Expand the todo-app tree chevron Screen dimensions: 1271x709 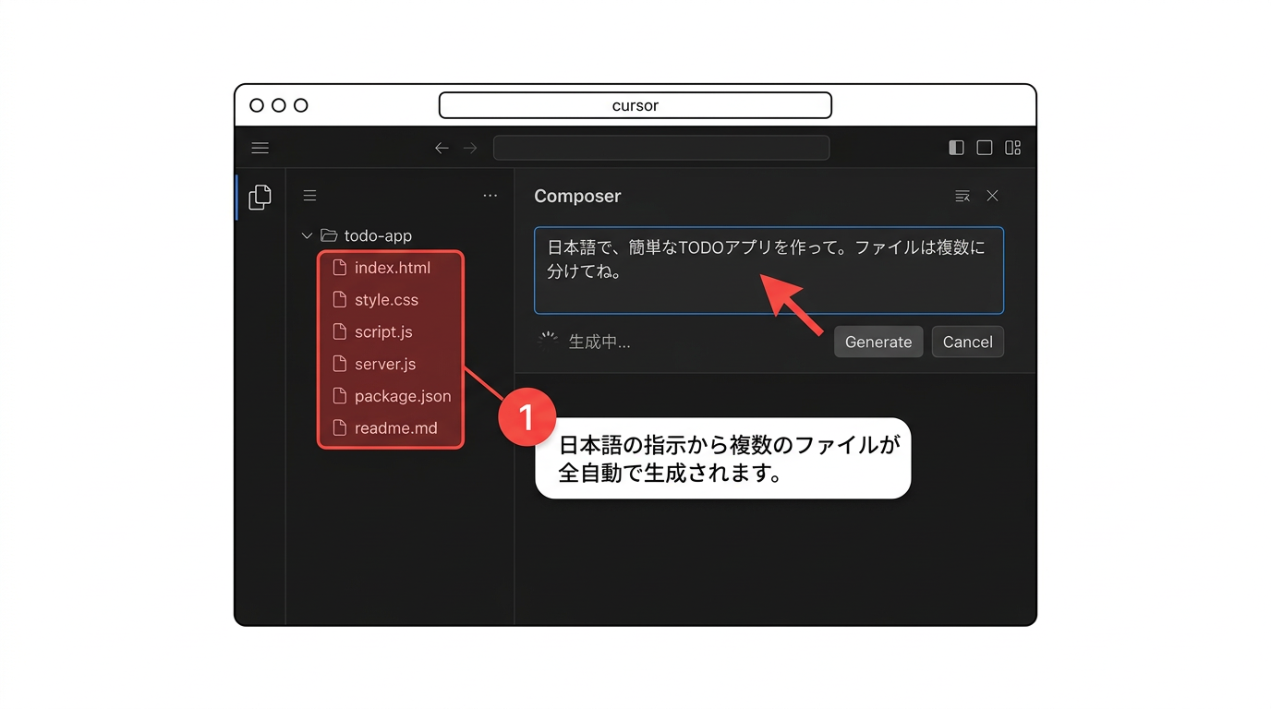[306, 235]
